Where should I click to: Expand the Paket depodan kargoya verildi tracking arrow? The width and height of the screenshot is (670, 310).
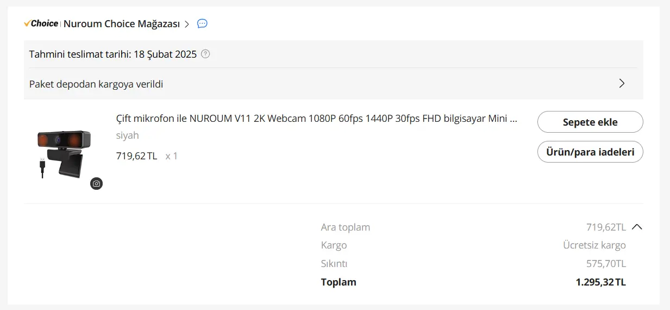[622, 83]
